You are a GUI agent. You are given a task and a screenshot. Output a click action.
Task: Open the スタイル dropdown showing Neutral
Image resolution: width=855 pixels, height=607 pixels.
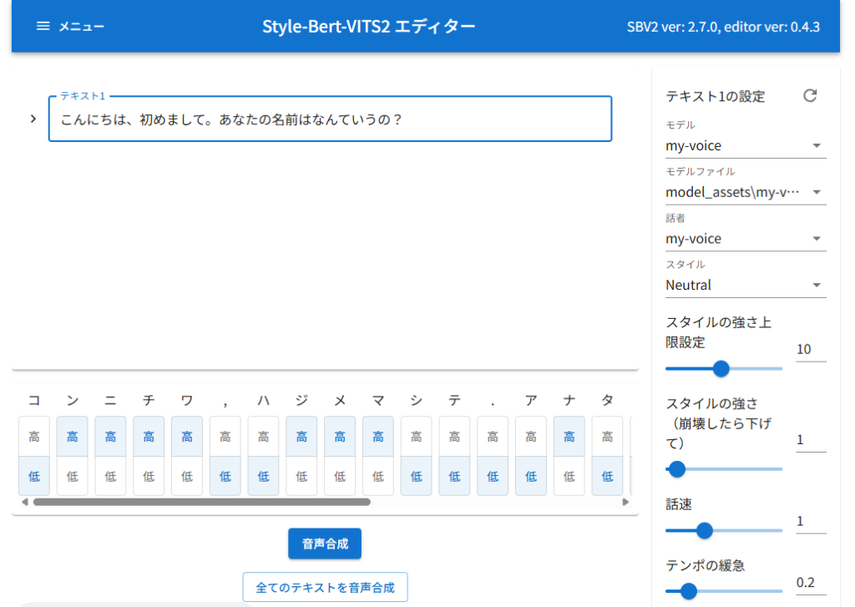coord(746,285)
